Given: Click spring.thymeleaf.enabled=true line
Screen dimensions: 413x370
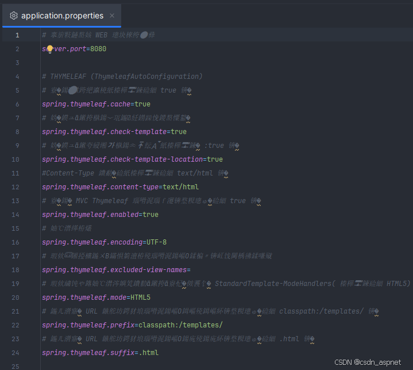Looking at the screenshot, I should [x=100, y=215].
